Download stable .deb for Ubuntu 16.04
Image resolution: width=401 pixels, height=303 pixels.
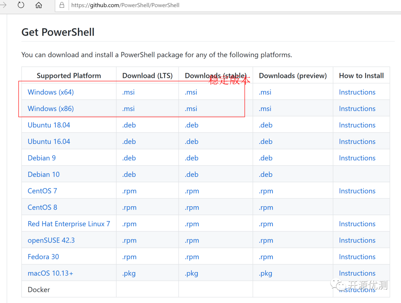[192, 142]
